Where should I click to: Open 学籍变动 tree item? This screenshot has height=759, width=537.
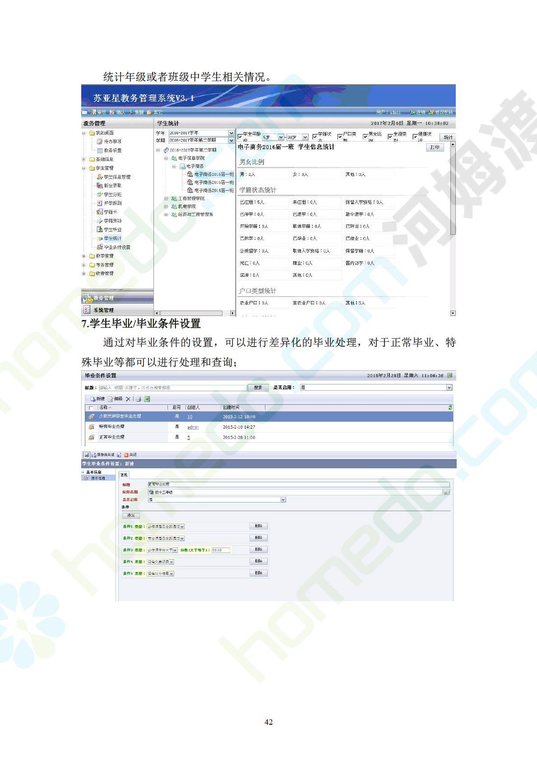pos(109,221)
